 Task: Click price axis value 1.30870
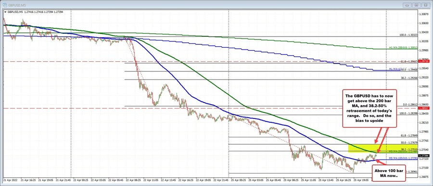(x=423, y=14)
